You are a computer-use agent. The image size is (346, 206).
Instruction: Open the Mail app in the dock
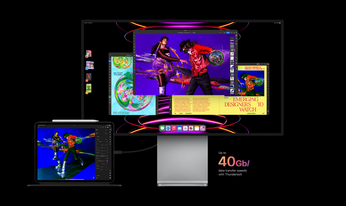[179, 128]
